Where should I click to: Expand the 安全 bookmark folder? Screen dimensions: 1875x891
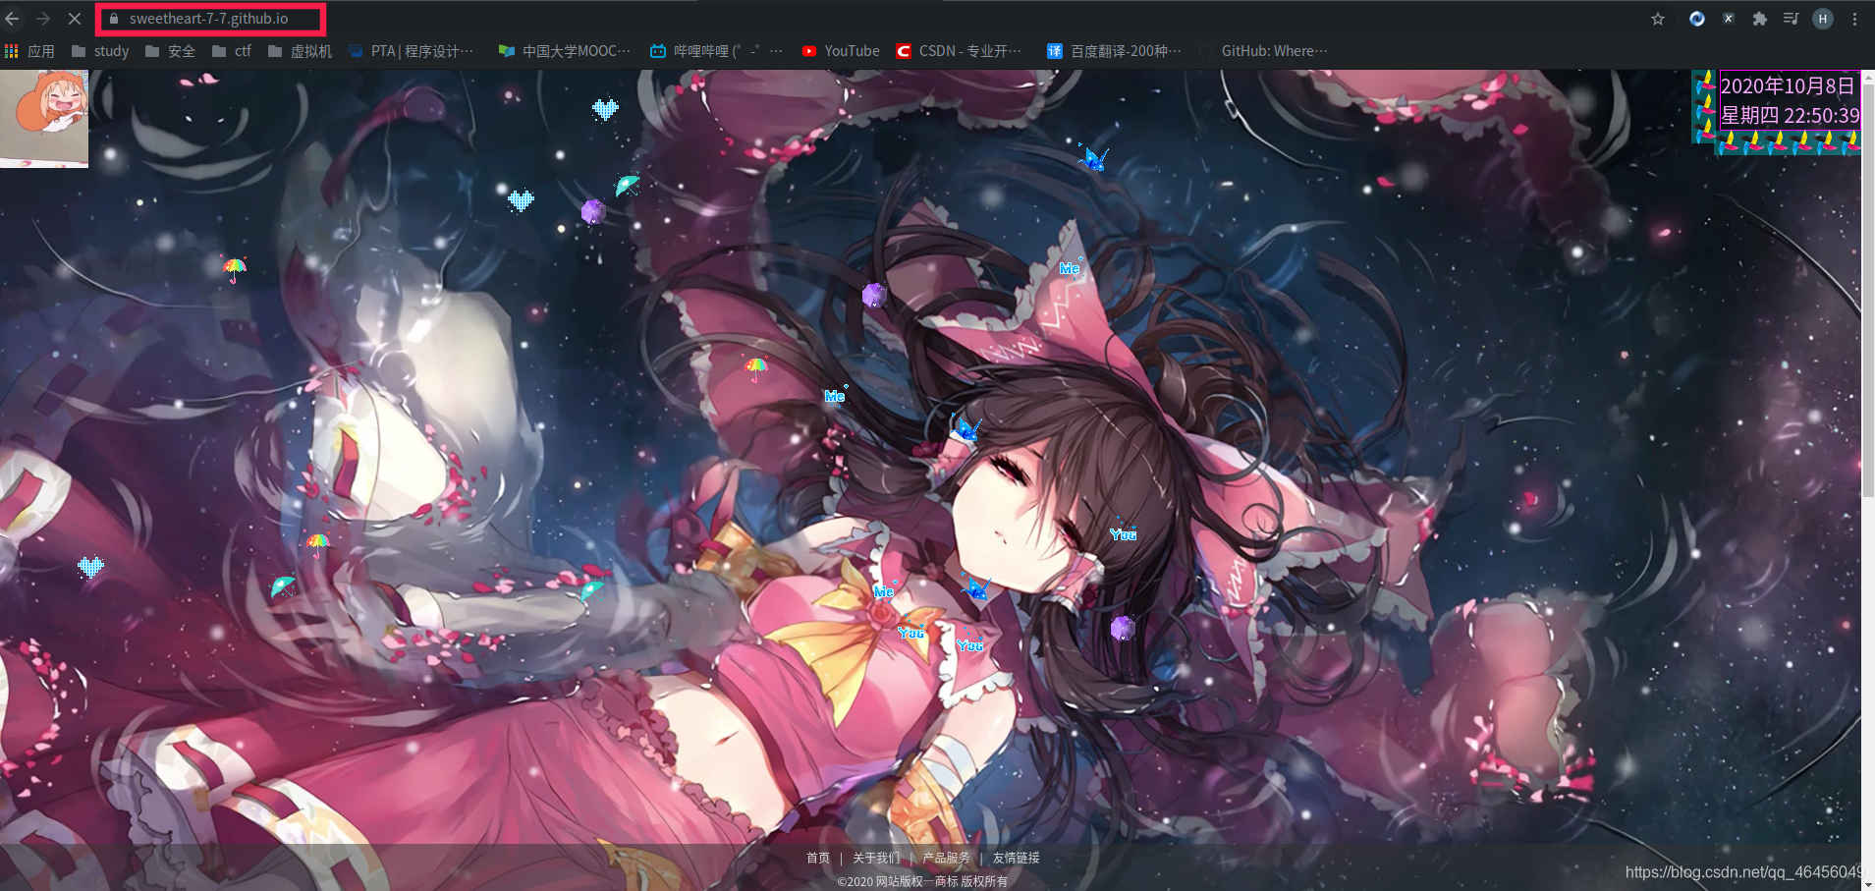[170, 51]
